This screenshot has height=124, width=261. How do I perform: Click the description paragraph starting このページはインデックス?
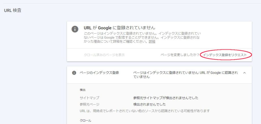point(142,38)
